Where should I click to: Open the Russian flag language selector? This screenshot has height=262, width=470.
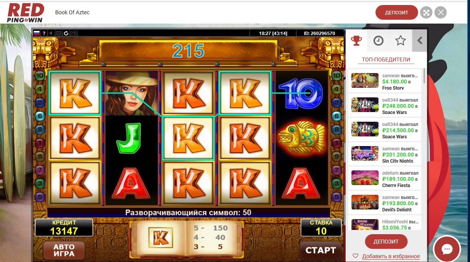coord(37,33)
